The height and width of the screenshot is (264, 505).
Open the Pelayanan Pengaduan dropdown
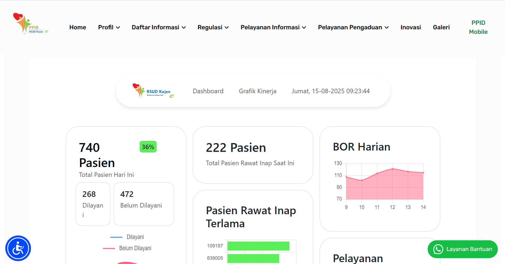(x=353, y=27)
